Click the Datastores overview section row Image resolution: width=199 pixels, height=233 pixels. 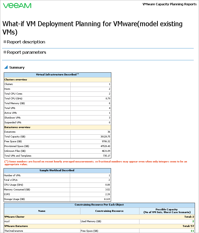[58, 127]
